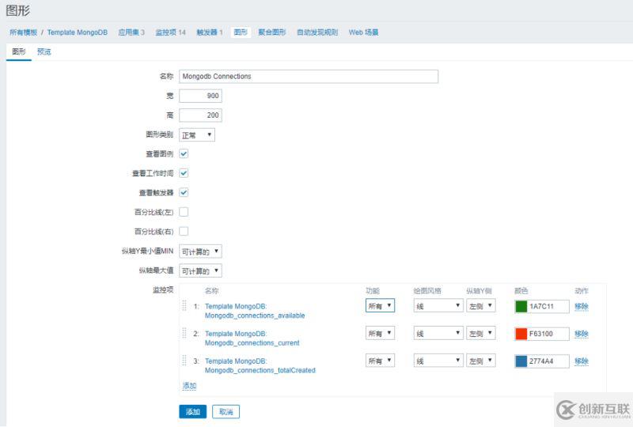Focus the 名称 field with Mongodb Connections
This screenshot has width=633, height=427.
pyautogui.click(x=309, y=76)
